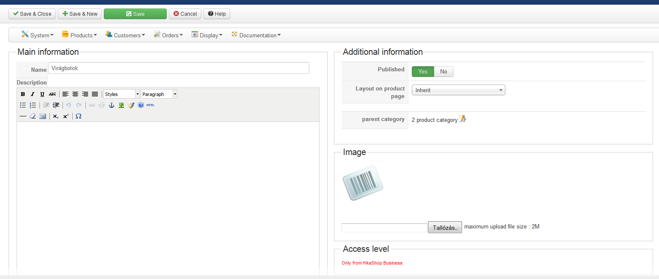Expand the Layout on product page dropdown
Image resolution: width=659 pixels, height=279 pixels.
click(458, 90)
